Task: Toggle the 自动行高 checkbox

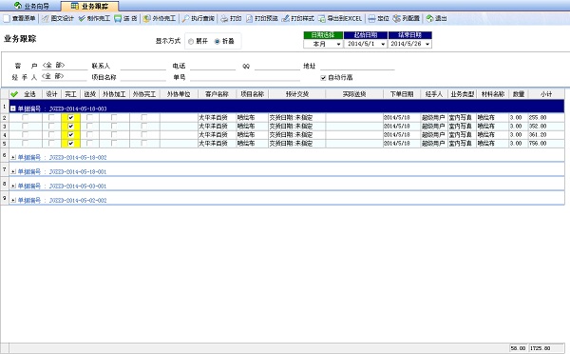Action: click(323, 78)
